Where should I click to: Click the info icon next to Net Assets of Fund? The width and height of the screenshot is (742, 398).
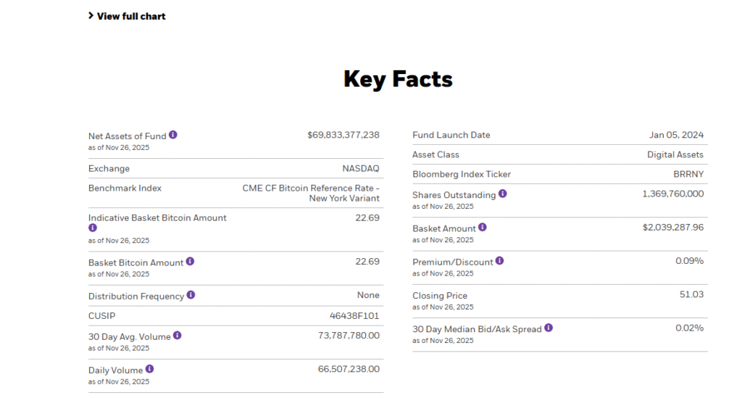point(173,135)
